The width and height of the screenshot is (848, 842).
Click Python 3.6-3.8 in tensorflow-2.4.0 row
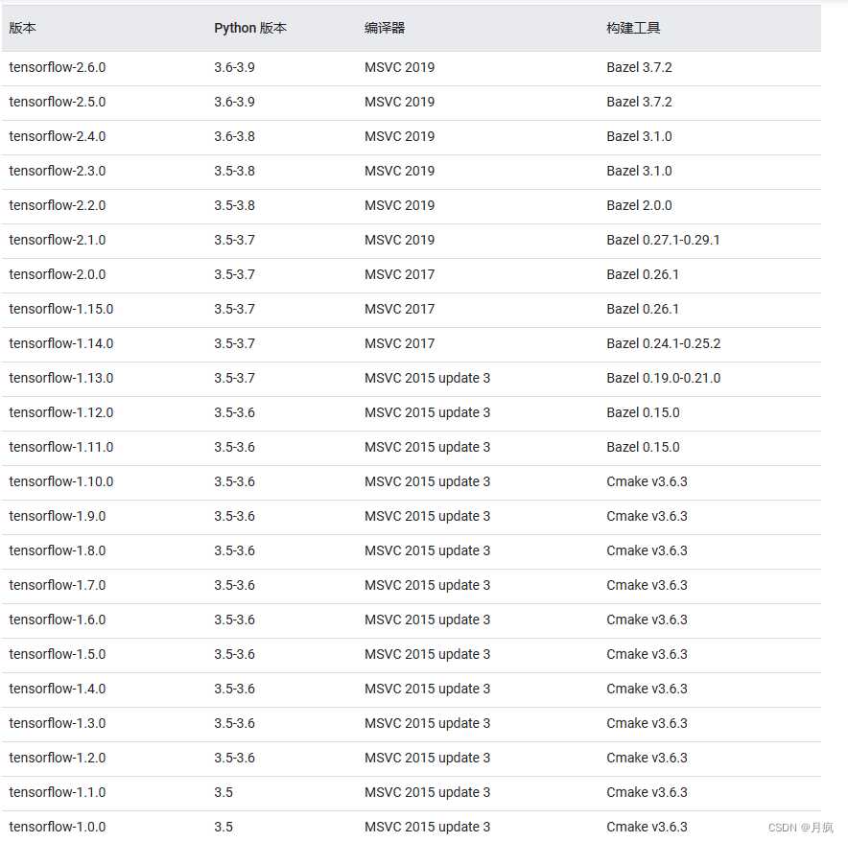click(x=234, y=137)
